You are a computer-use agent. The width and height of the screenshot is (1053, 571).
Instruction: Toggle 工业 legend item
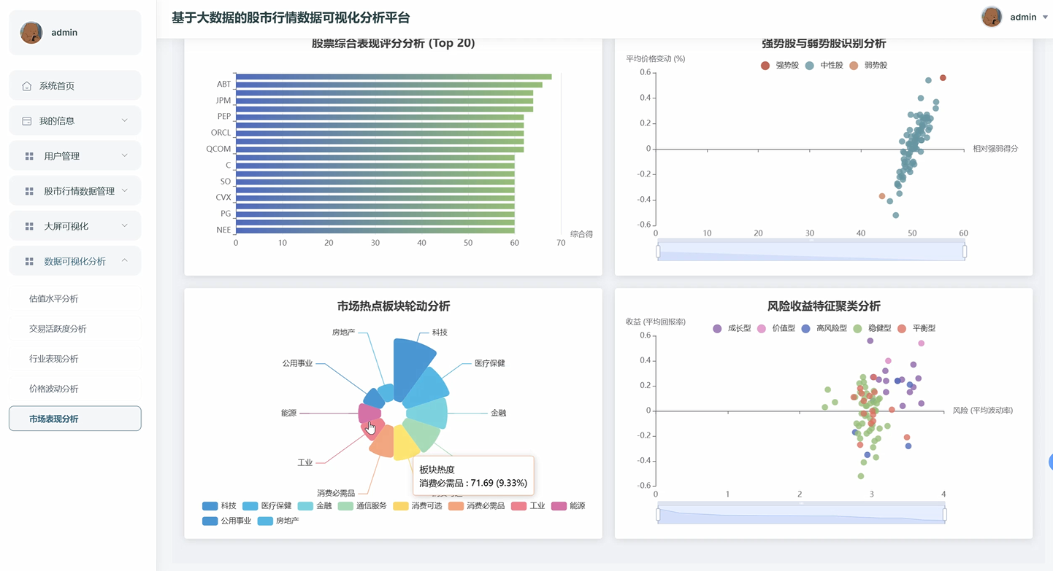pyautogui.click(x=528, y=506)
